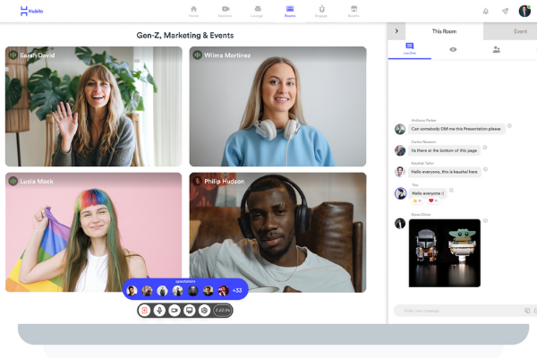The image size is (537, 358).
Task: Switch to the This Room tab
Action: (444, 31)
